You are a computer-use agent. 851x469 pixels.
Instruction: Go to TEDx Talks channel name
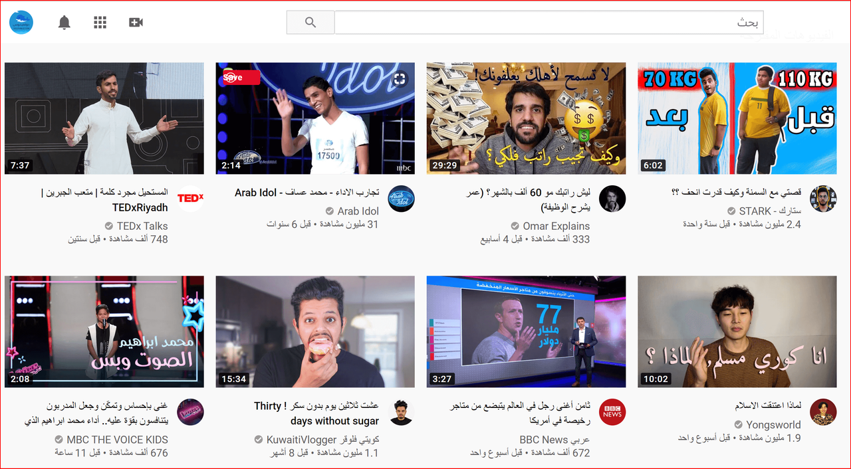[142, 226]
